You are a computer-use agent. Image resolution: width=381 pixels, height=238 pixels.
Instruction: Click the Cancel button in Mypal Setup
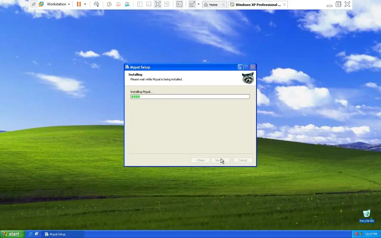243,160
